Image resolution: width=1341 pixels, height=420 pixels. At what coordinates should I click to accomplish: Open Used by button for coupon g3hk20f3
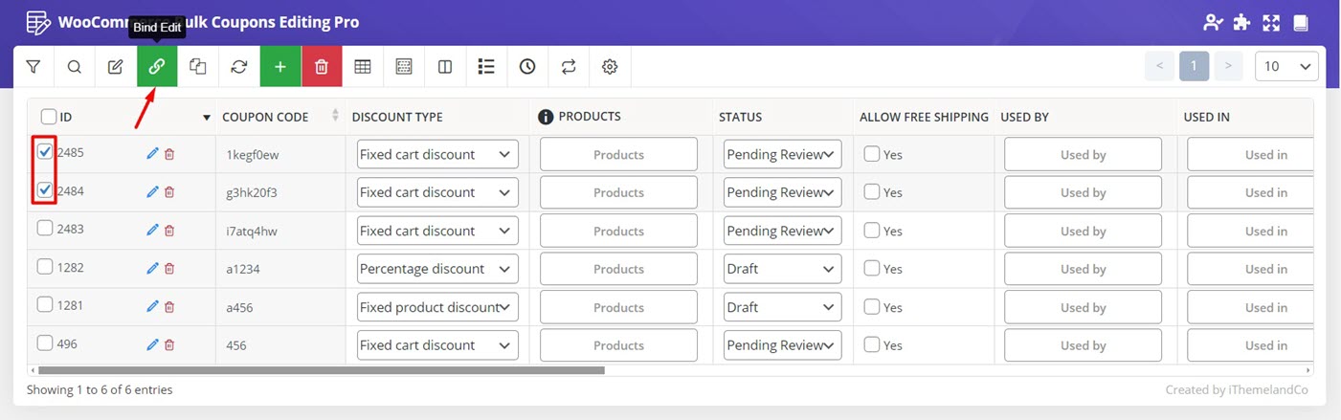pos(1083,192)
